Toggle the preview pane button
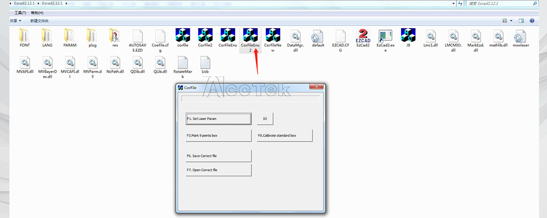 [x=521, y=21]
